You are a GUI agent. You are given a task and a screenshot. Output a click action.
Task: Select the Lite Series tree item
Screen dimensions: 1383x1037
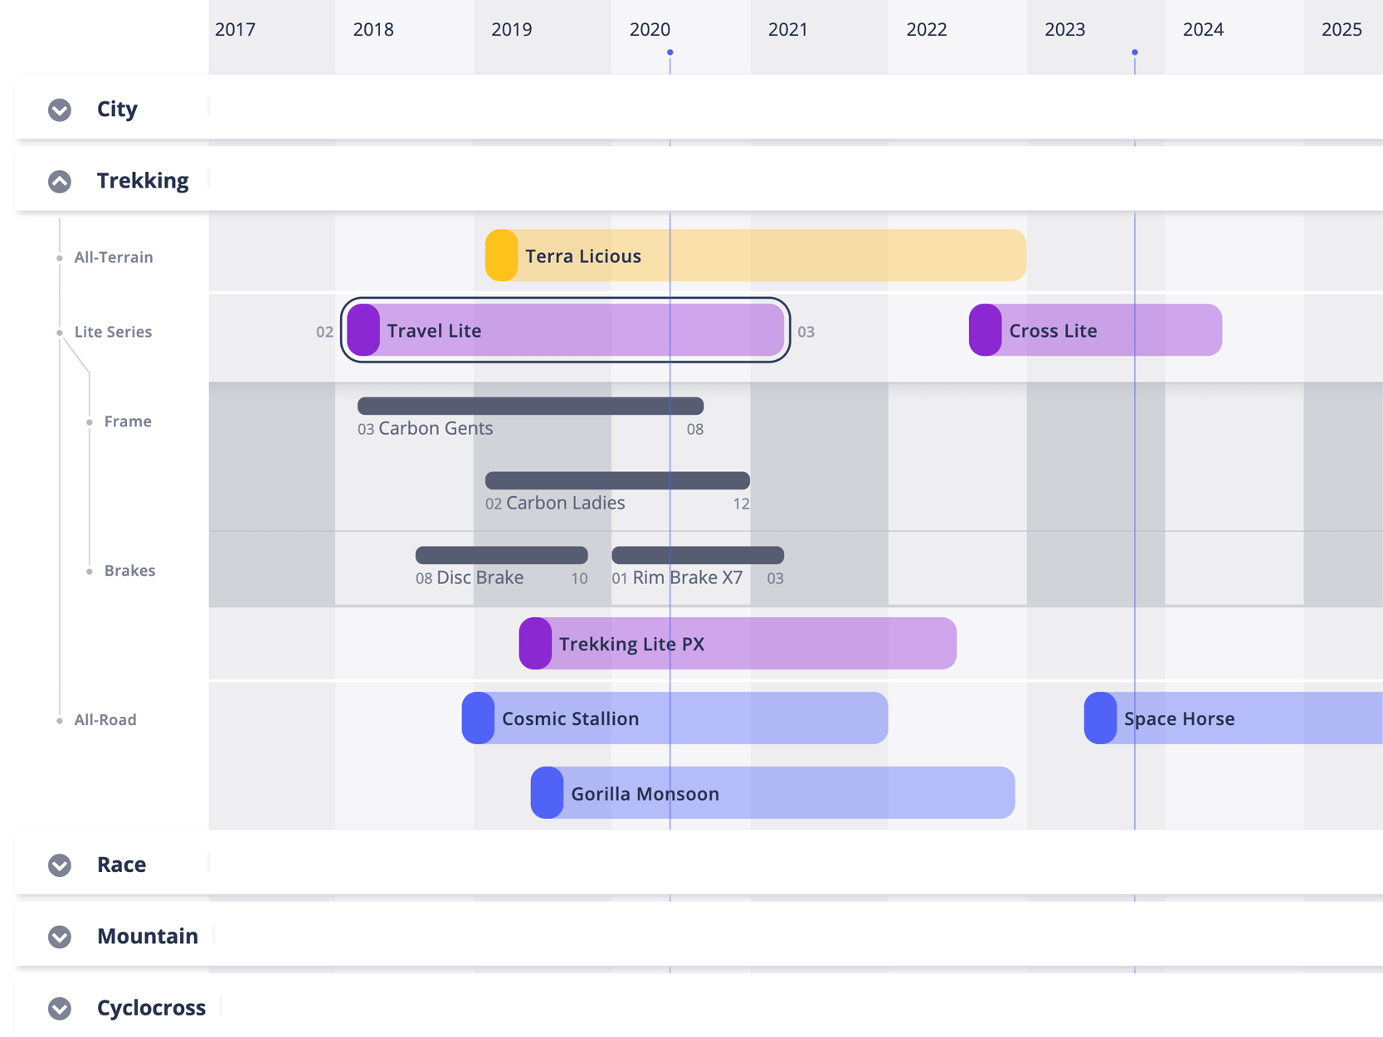click(113, 332)
